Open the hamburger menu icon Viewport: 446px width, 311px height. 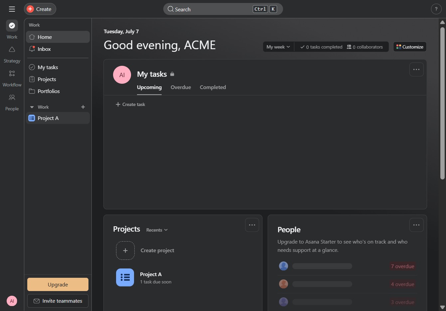coord(12,9)
